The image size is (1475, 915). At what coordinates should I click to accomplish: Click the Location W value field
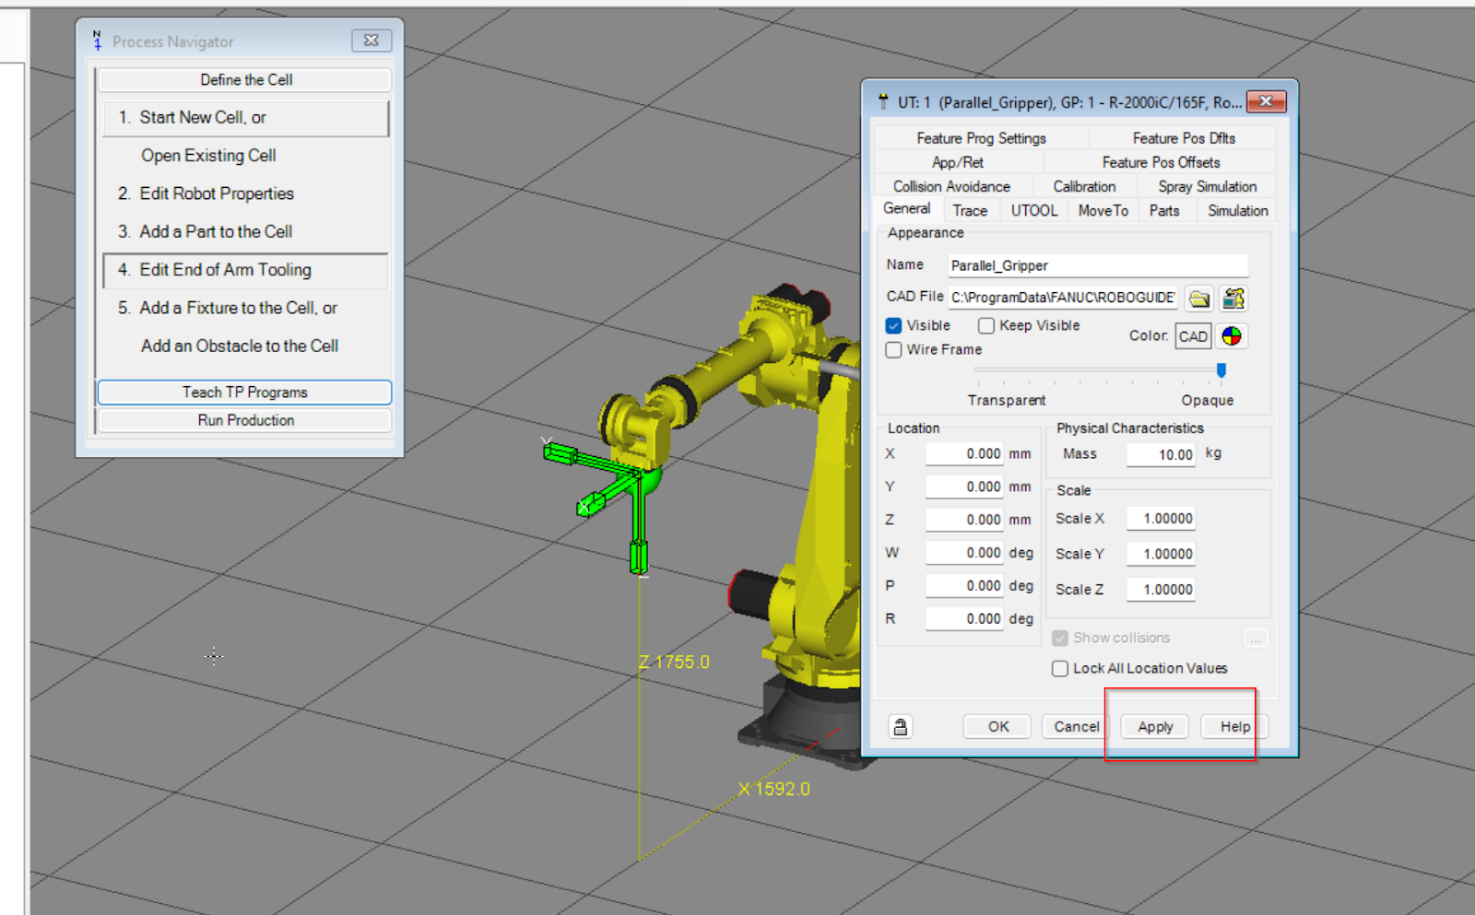coord(965,553)
